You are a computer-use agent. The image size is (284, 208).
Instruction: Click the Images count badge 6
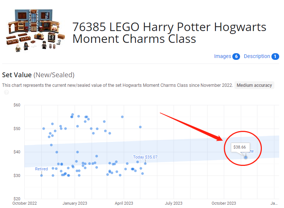coord(236,57)
